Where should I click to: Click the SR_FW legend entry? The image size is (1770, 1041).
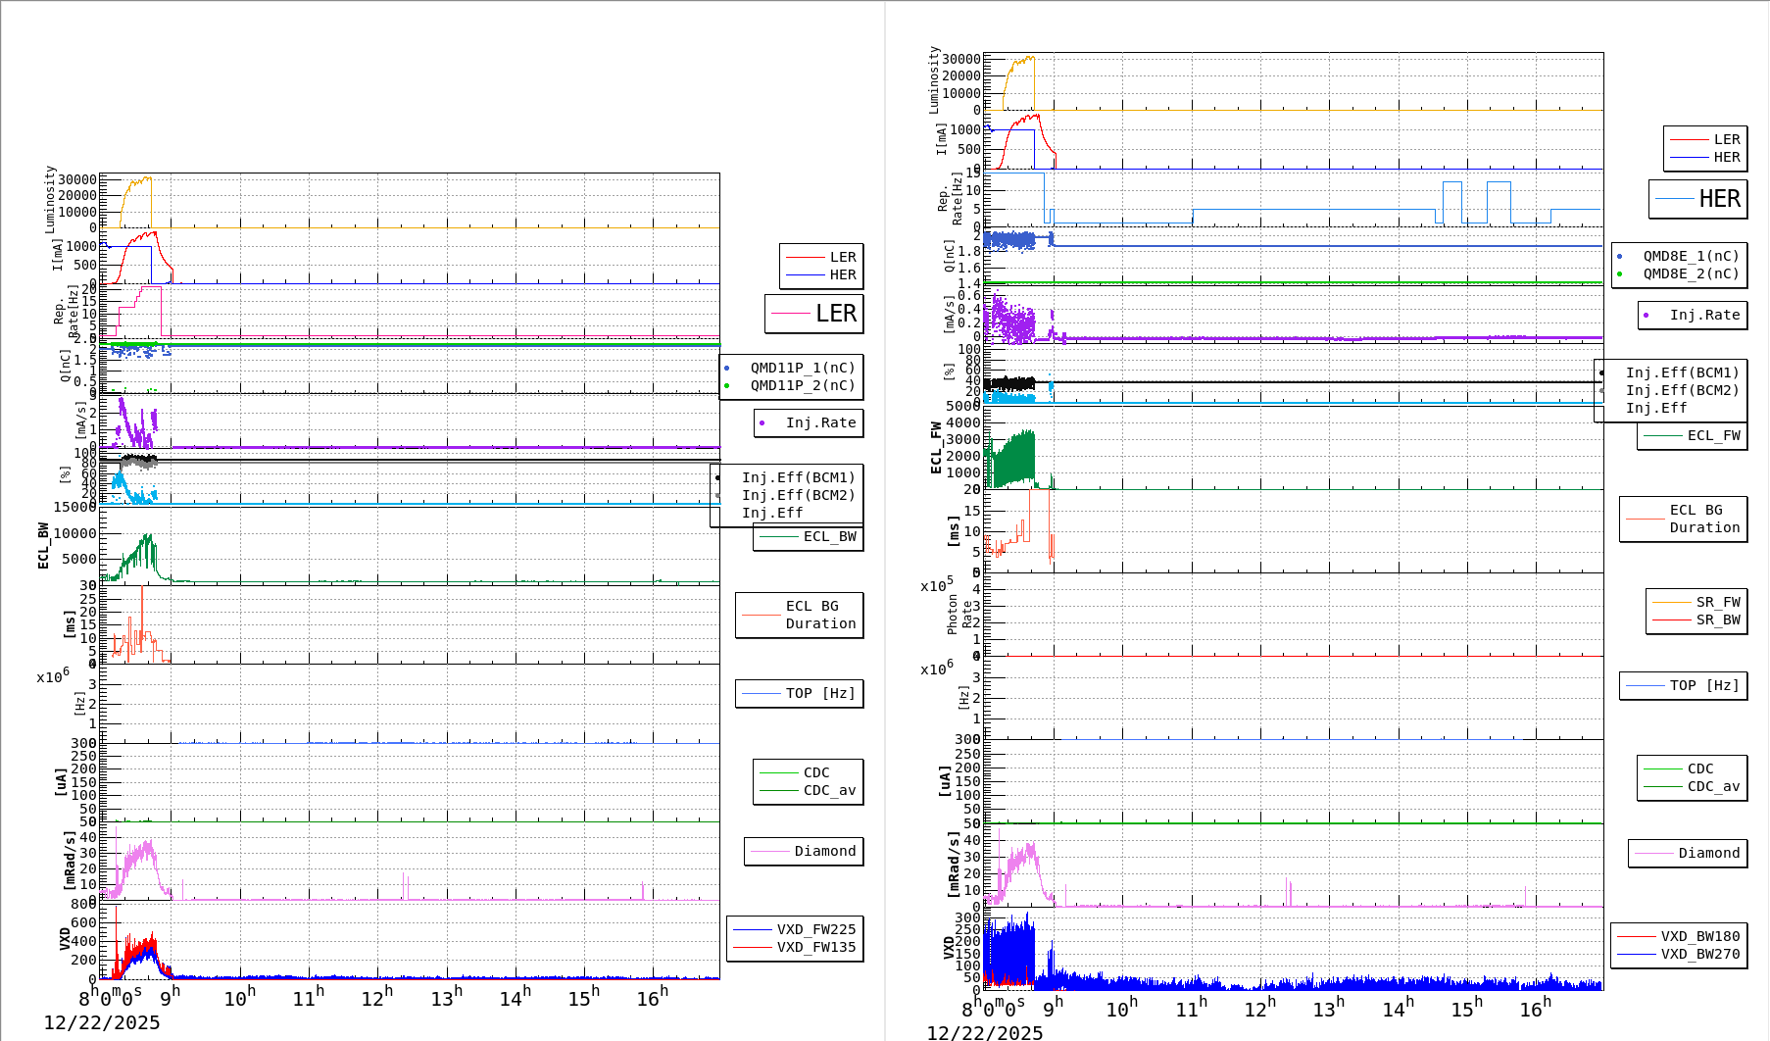[x=1717, y=602]
